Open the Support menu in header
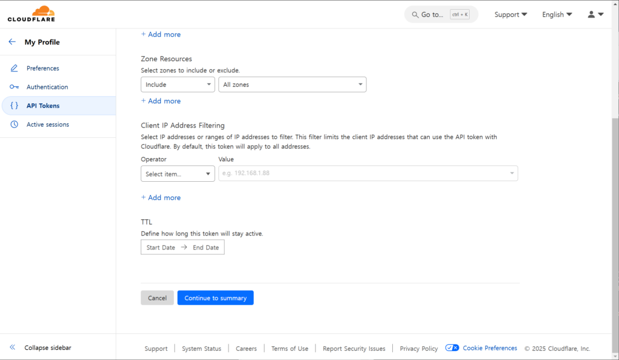This screenshot has height=360, width=619. tap(510, 14)
